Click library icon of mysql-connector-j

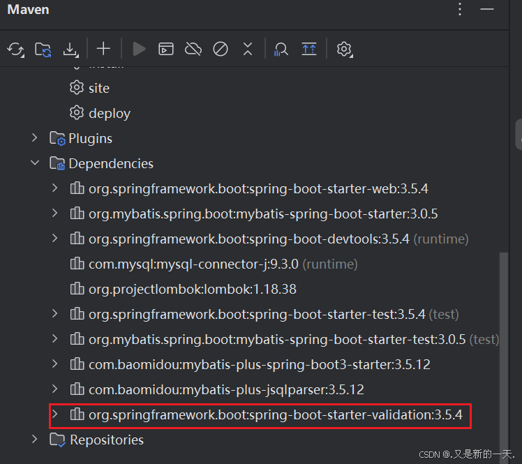77,263
